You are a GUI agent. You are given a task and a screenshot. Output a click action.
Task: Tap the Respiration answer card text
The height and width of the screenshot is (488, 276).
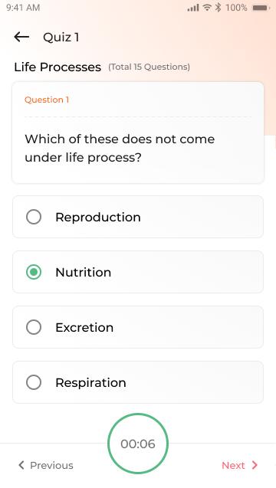(x=90, y=382)
